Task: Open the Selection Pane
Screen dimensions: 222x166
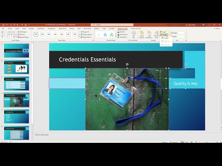Action: pos(156,35)
